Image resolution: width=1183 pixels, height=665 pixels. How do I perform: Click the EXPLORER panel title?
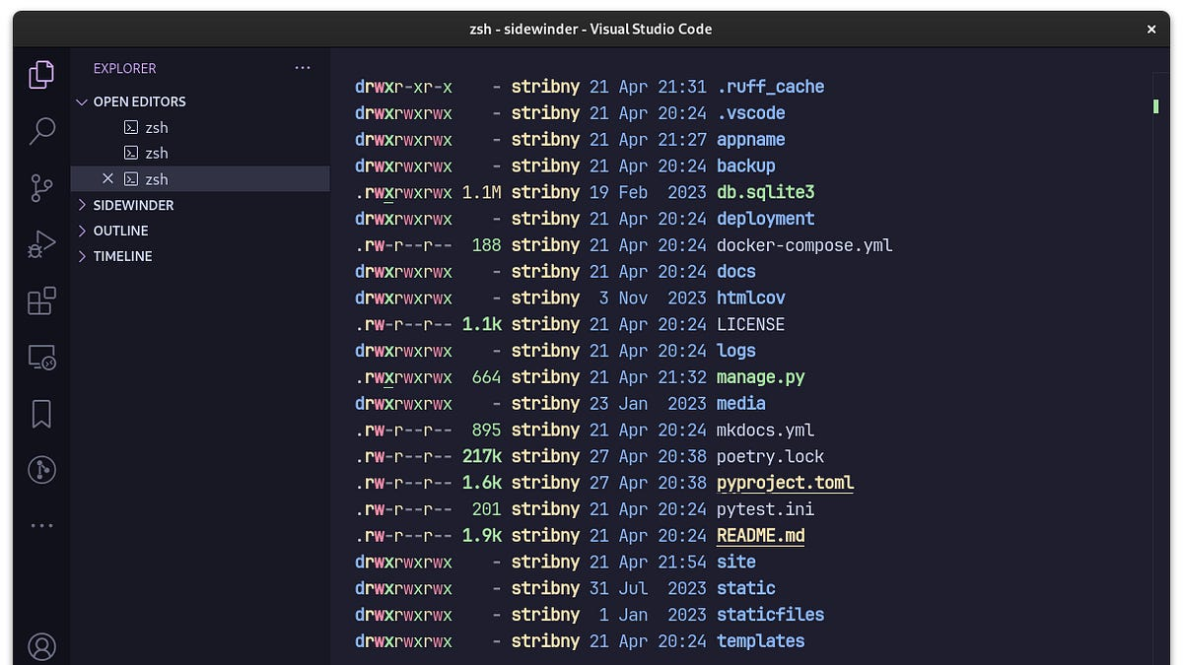point(125,68)
